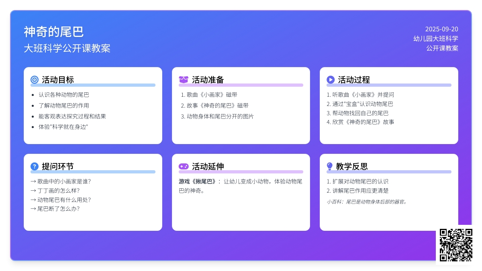Click the play icon beside 活动过程

point(331,80)
